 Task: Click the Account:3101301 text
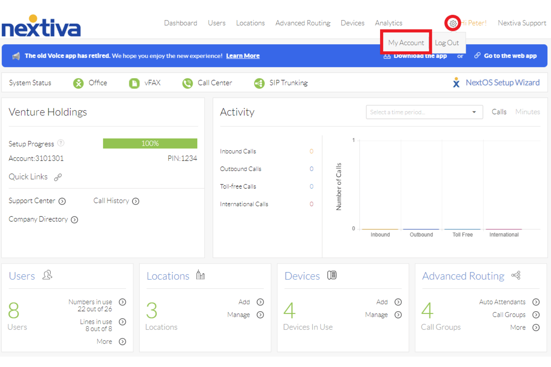point(36,158)
